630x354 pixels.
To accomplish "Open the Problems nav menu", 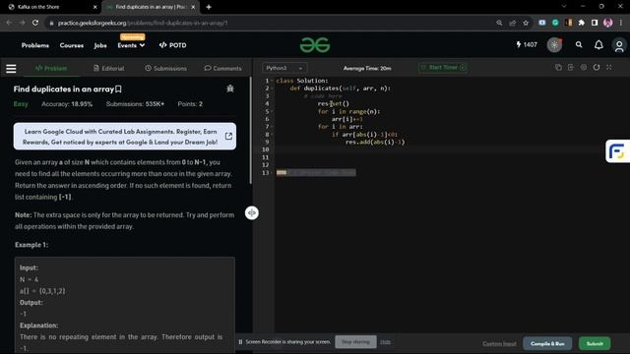I will click(x=35, y=45).
